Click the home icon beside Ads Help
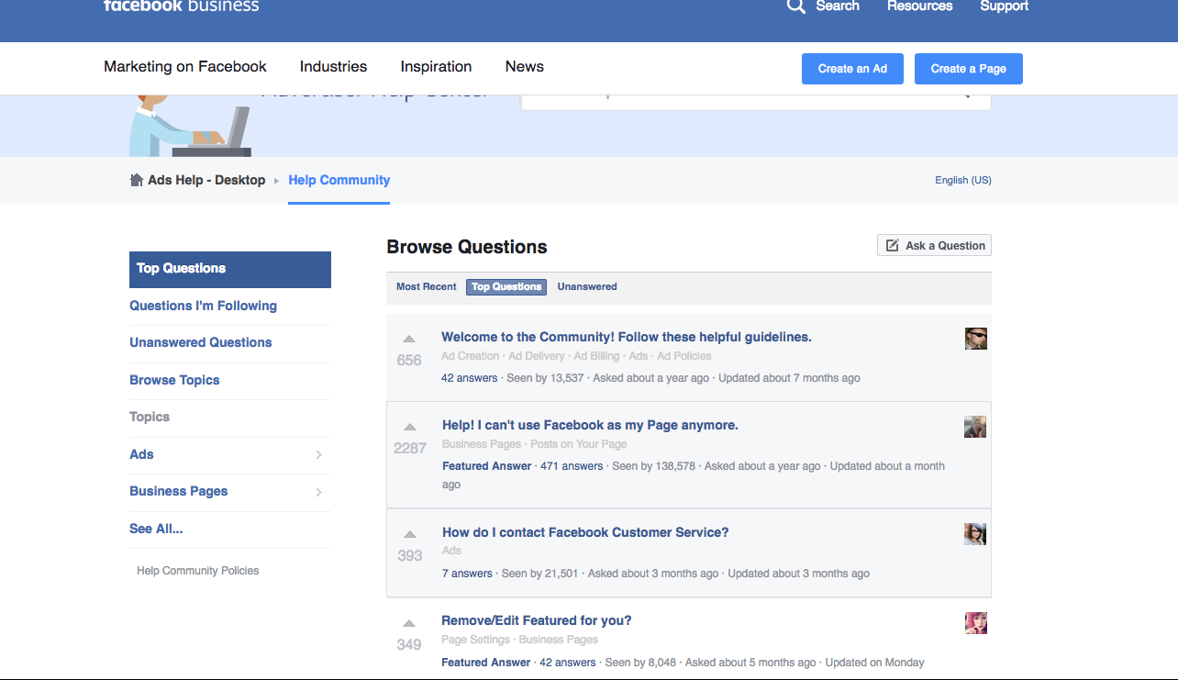Screen dimensions: 1178x680 click(x=137, y=180)
